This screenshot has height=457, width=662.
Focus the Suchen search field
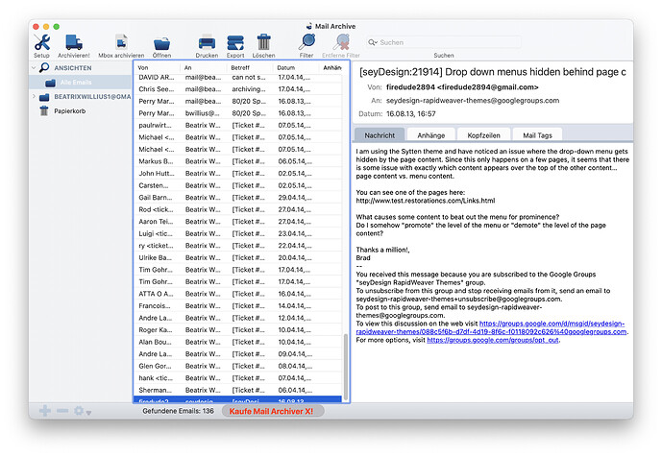pos(444,42)
